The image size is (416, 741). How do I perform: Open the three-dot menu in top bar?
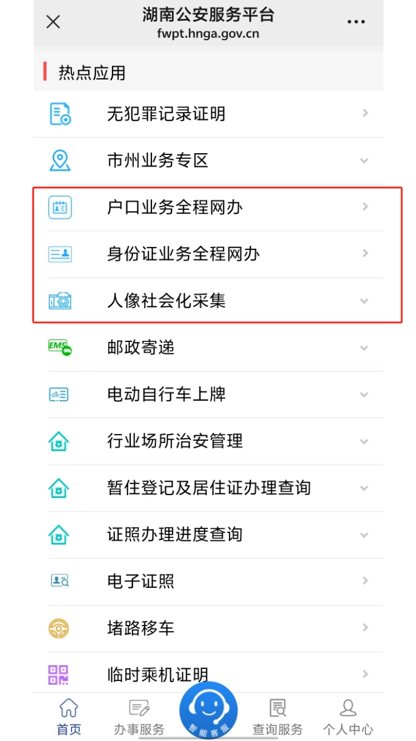pyautogui.click(x=356, y=21)
